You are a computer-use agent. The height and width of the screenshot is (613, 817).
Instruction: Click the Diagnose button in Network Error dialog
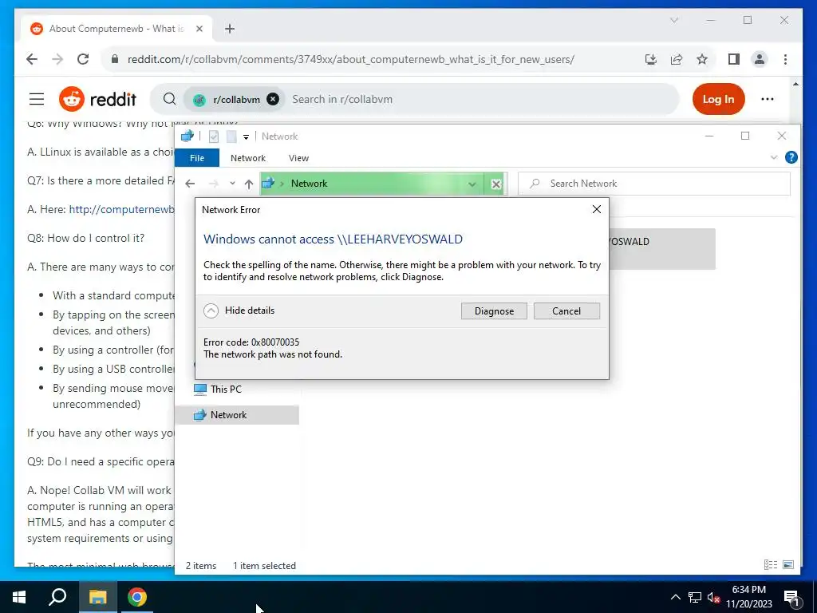click(x=493, y=311)
